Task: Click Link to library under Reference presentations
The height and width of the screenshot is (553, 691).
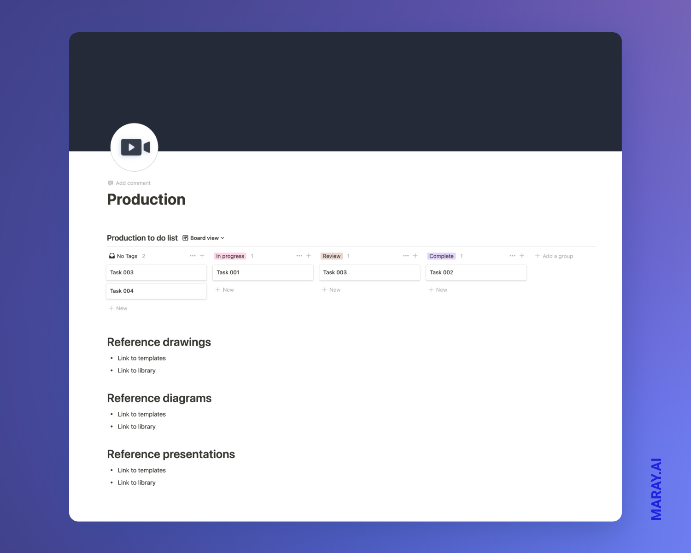Action: point(136,482)
